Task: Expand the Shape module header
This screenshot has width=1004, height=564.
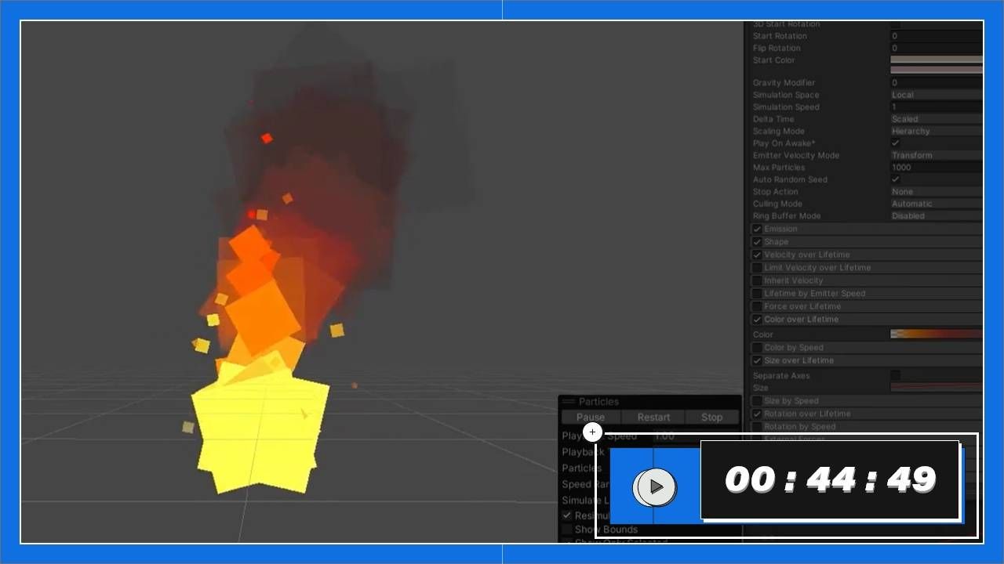Action: click(x=866, y=242)
